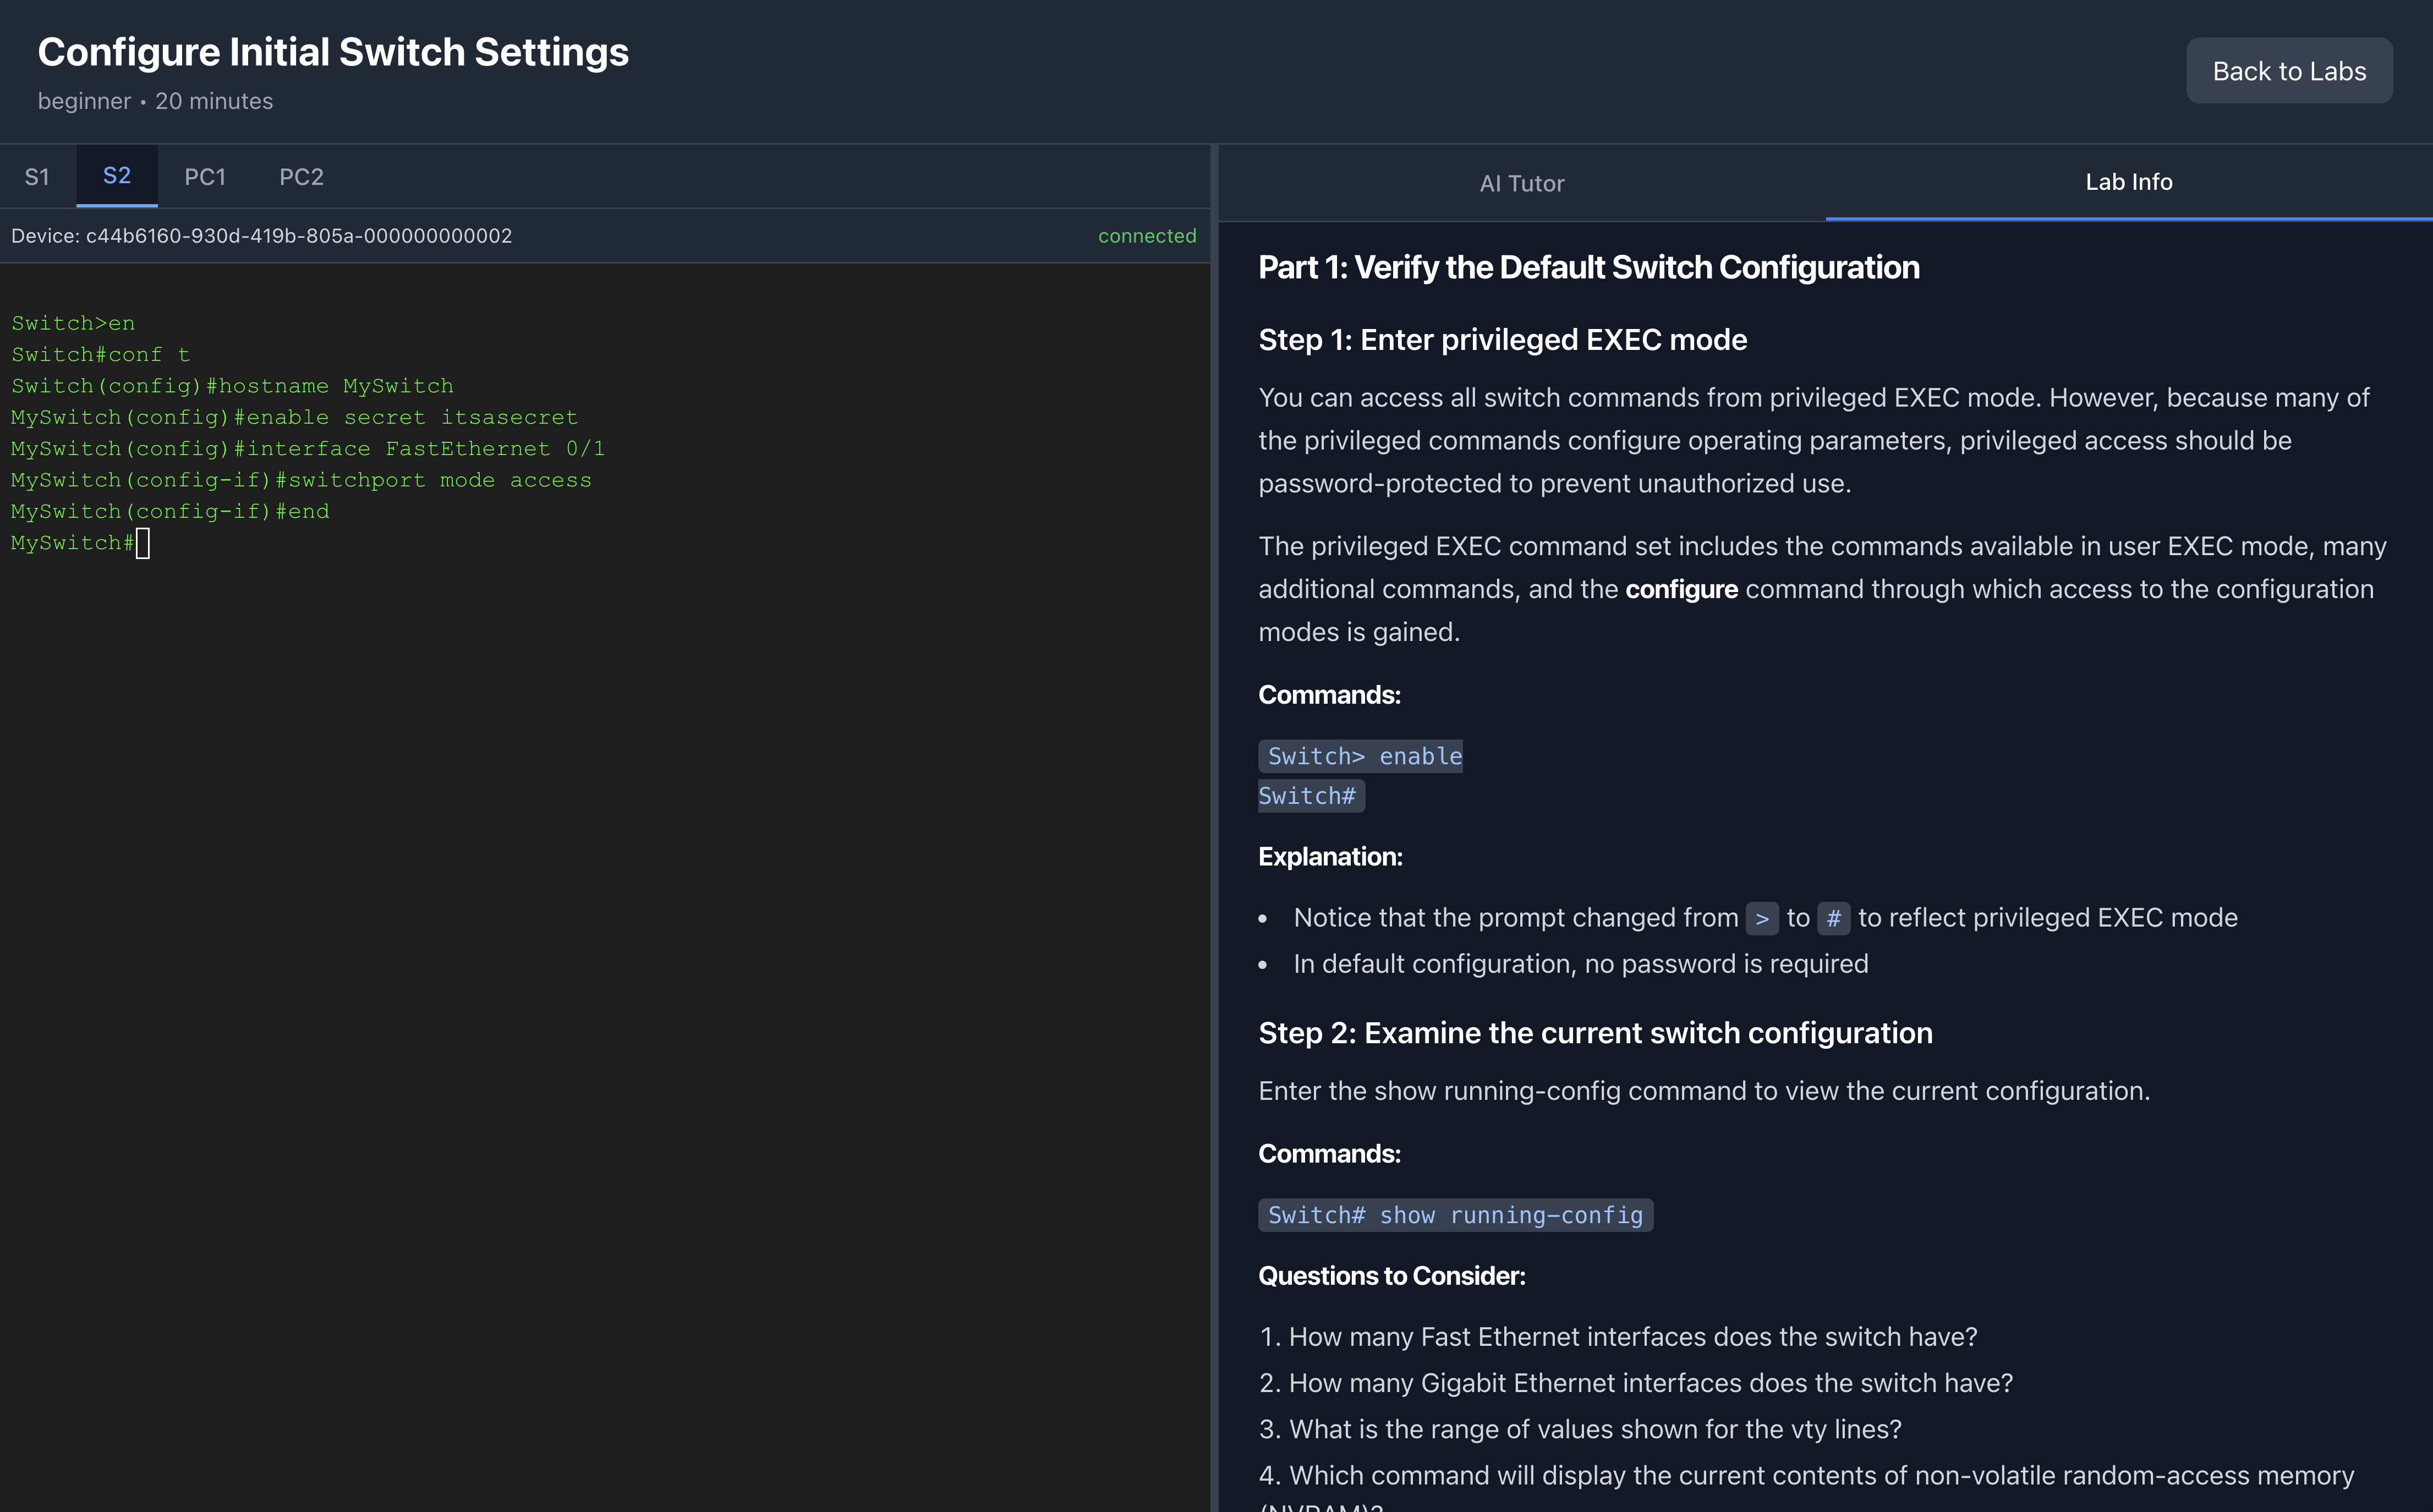Click the connected status indicator
2433x1512 pixels.
click(1146, 236)
